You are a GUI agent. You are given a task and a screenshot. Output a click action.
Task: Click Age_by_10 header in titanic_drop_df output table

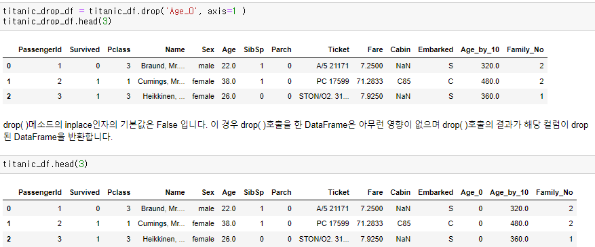[480, 49]
